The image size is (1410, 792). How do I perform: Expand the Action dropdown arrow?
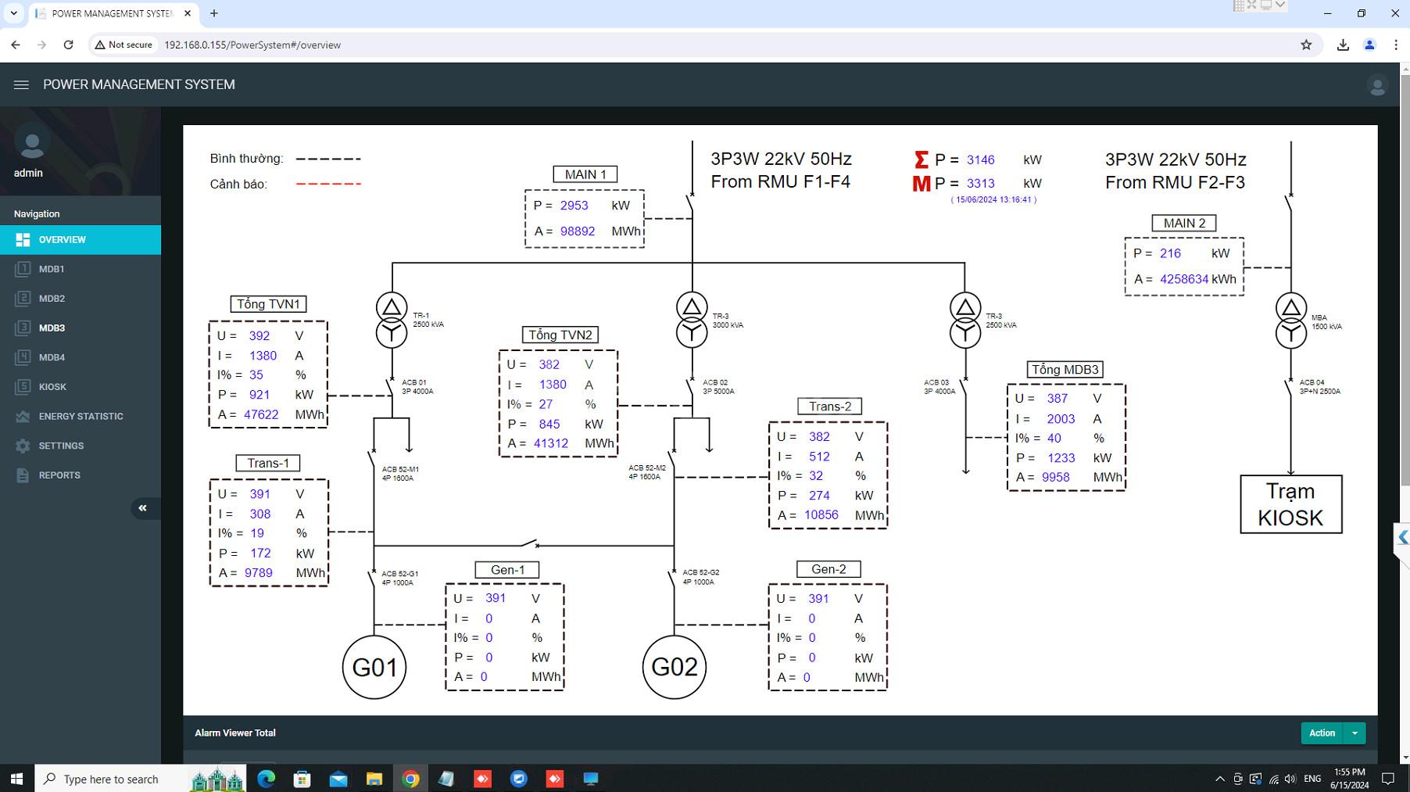(1355, 733)
